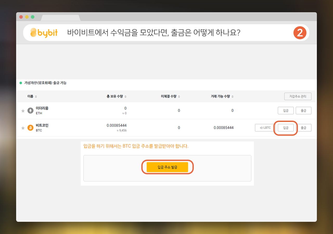Favorite Ethereum with its star icon
The height and width of the screenshot is (234, 333).
[x=23, y=111]
